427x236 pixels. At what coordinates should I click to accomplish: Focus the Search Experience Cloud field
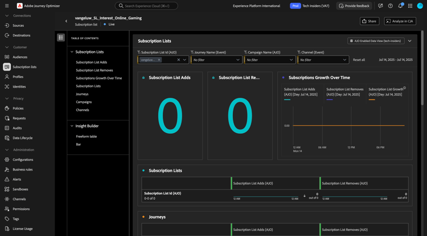point(146,6)
